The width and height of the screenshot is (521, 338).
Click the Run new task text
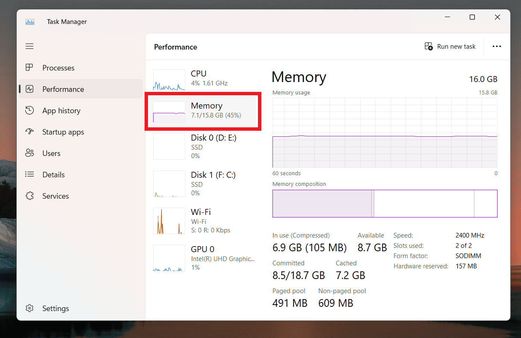[456, 46]
